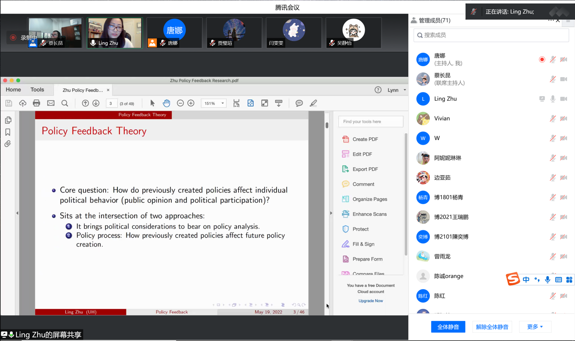Click the email envelope icon
The width and height of the screenshot is (575, 341).
coord(51,103)
